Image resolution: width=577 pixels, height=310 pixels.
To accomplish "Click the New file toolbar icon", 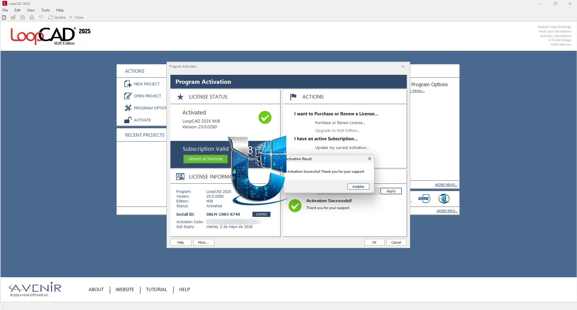I will (x=4, y=17).
